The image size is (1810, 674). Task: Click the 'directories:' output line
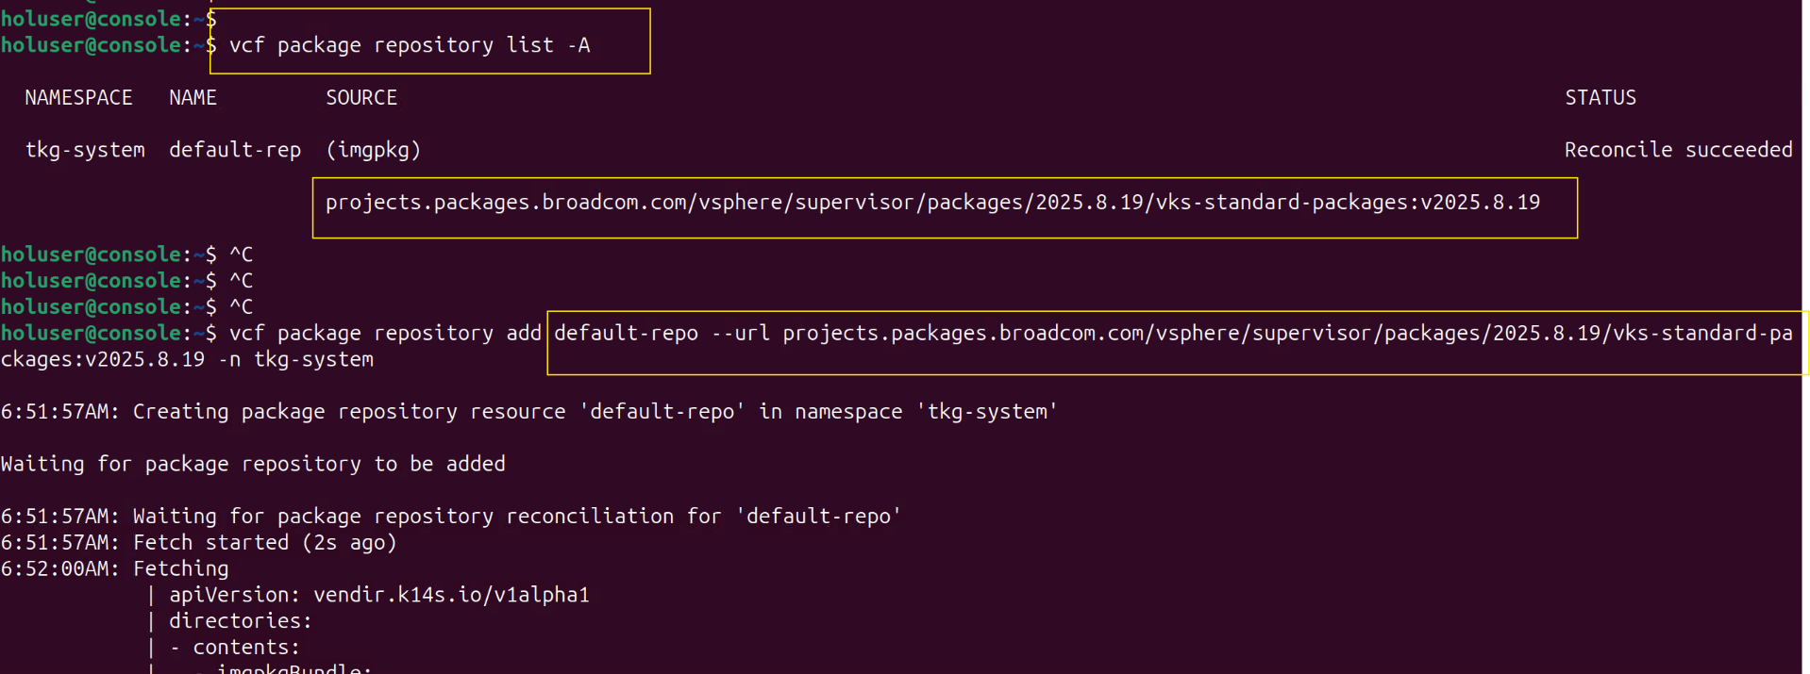(240, 621)
